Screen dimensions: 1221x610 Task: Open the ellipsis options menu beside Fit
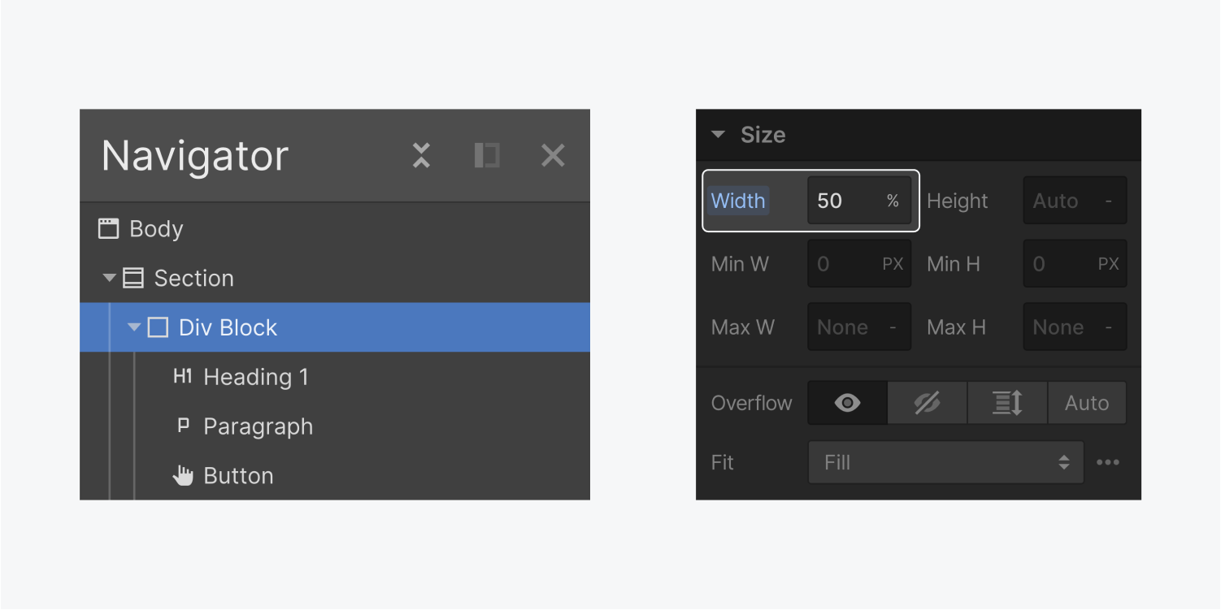pos(1109,461)
